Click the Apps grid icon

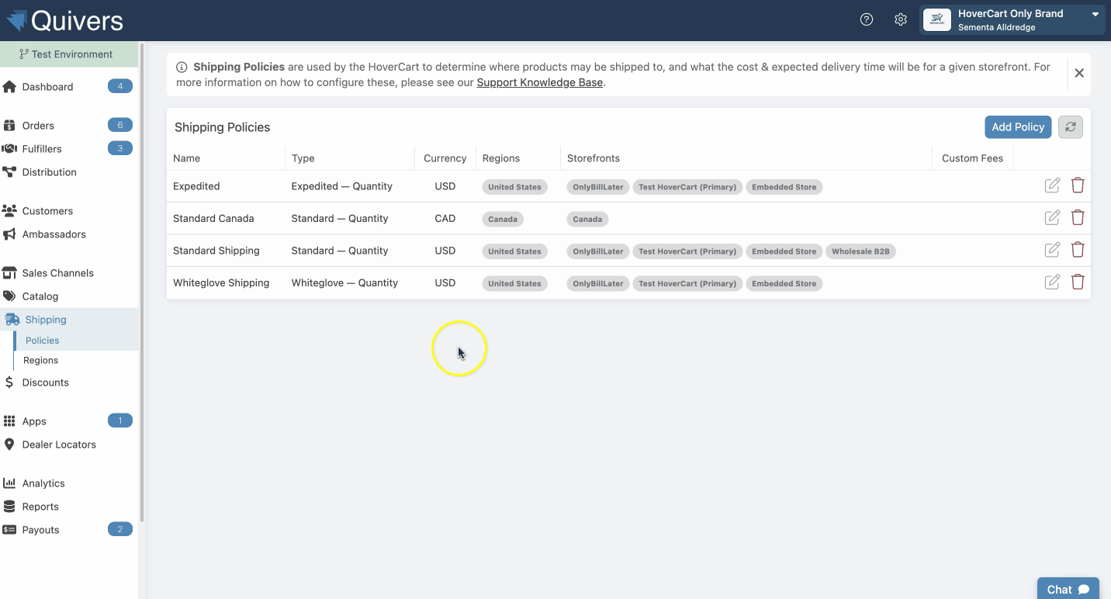(x=9, y=421)
